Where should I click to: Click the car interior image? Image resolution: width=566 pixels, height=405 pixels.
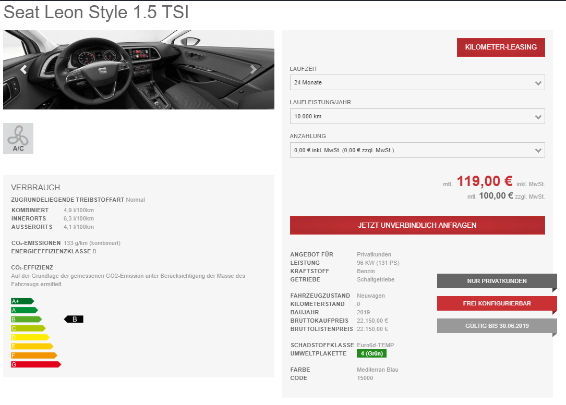click(x=139, y=70)
